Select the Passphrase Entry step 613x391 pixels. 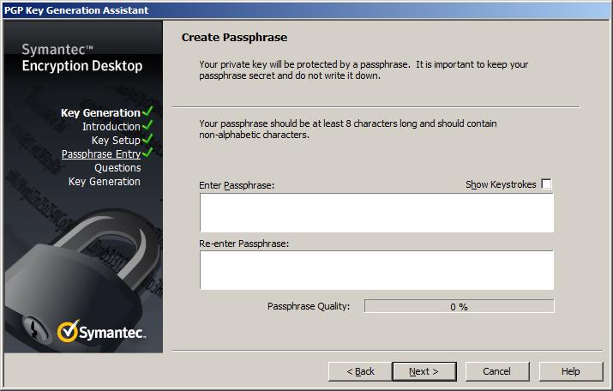pos(101,154)
